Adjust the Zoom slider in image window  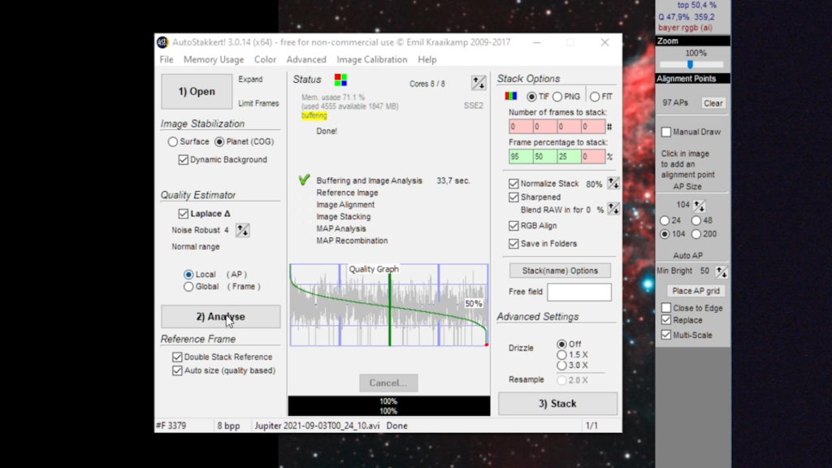(690, 65)
